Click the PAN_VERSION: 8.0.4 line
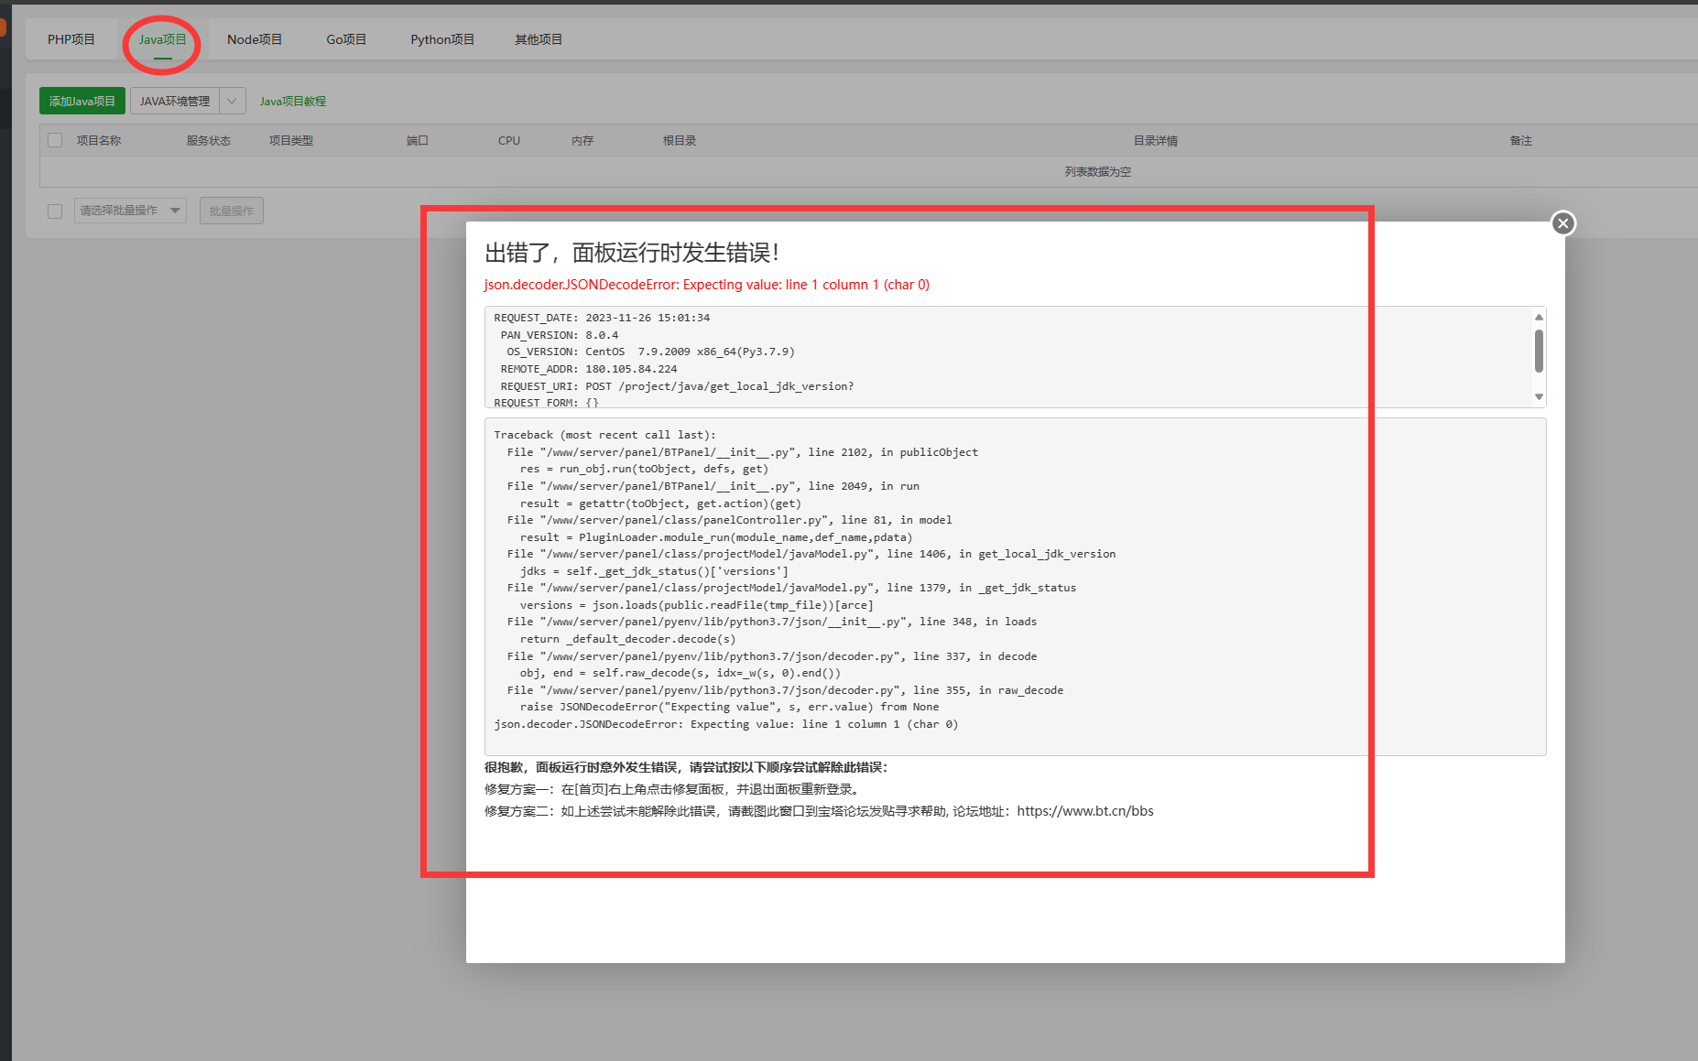Screen dimensions: 1698x1061 click(560, 335)
